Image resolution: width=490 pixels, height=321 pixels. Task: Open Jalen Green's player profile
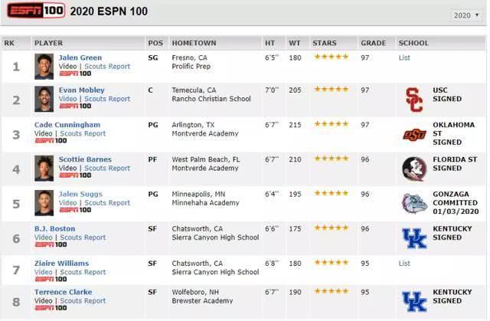(80, 57)
